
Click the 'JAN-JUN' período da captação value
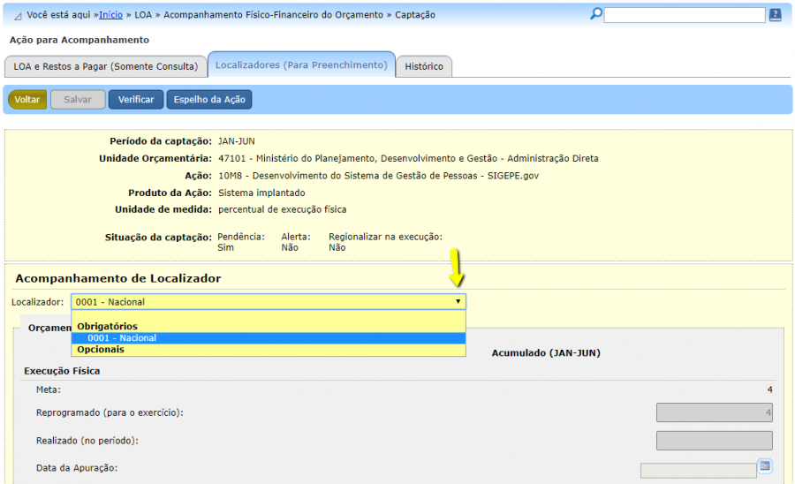pos(236,141)
